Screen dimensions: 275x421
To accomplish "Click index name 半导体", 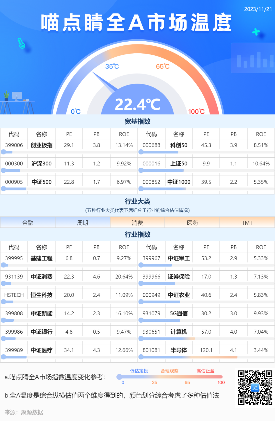I will tap(179, 350).
